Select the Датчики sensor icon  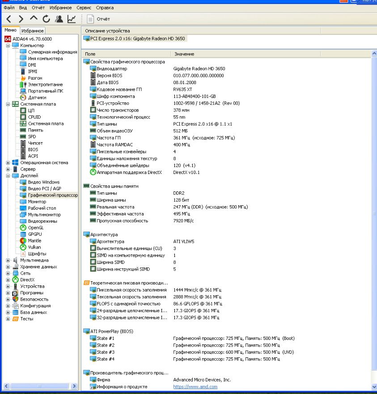point(23,97)
